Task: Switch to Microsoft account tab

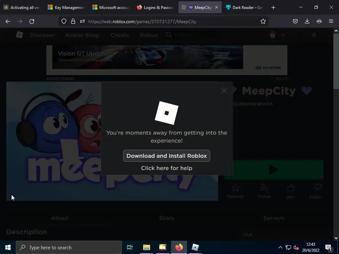Action: point(111,8)
